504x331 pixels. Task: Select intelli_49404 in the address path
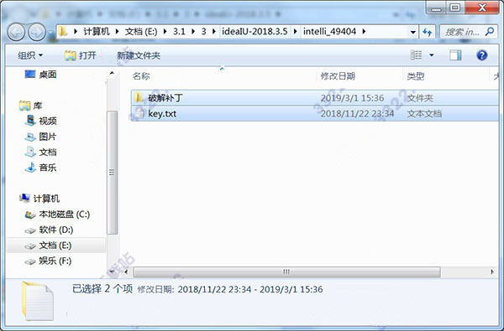(329, 32)
